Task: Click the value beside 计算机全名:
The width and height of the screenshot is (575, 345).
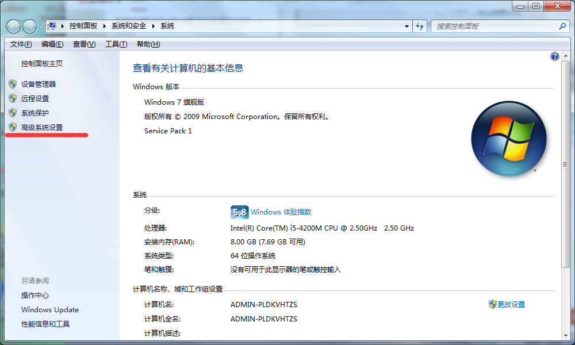Action: click(264, 319)
